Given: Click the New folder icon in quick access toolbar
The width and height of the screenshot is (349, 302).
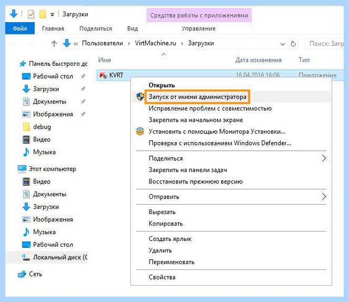Looking at the screenshot, I should [x=42, y=15].
